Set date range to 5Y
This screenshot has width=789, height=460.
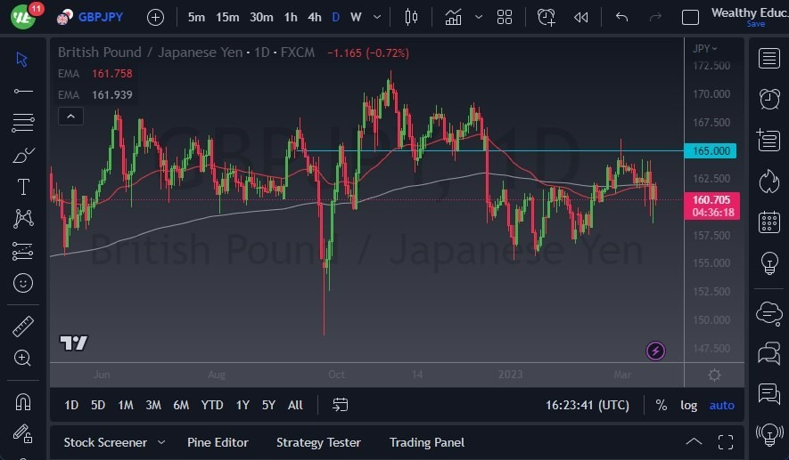coord(268,405)
